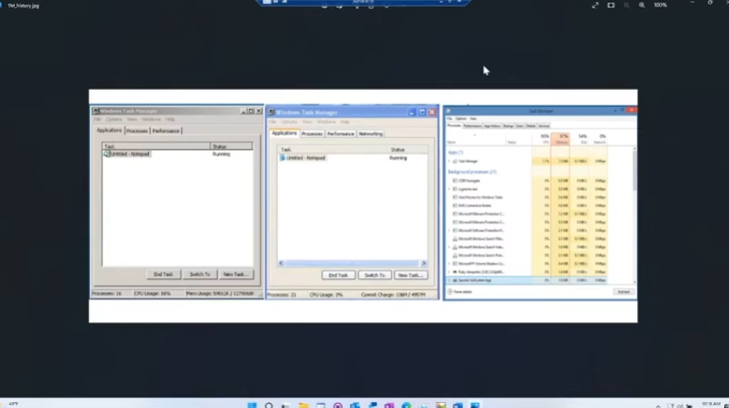The image size is (729, 408).
Task: Open Performance tab in classic gray Task Manager
Action: (166, 131)
